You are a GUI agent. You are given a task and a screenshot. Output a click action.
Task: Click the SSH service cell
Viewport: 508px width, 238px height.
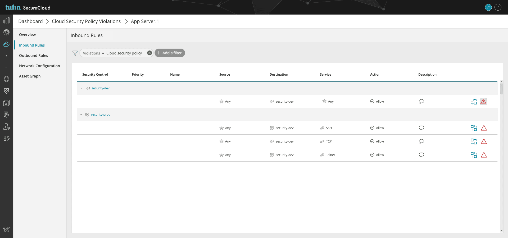click(x=326, y=128)
